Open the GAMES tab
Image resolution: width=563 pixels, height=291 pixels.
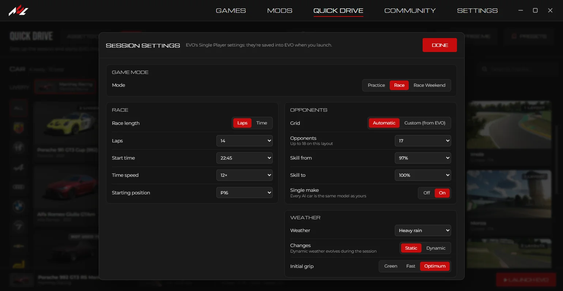coord(231,11)
